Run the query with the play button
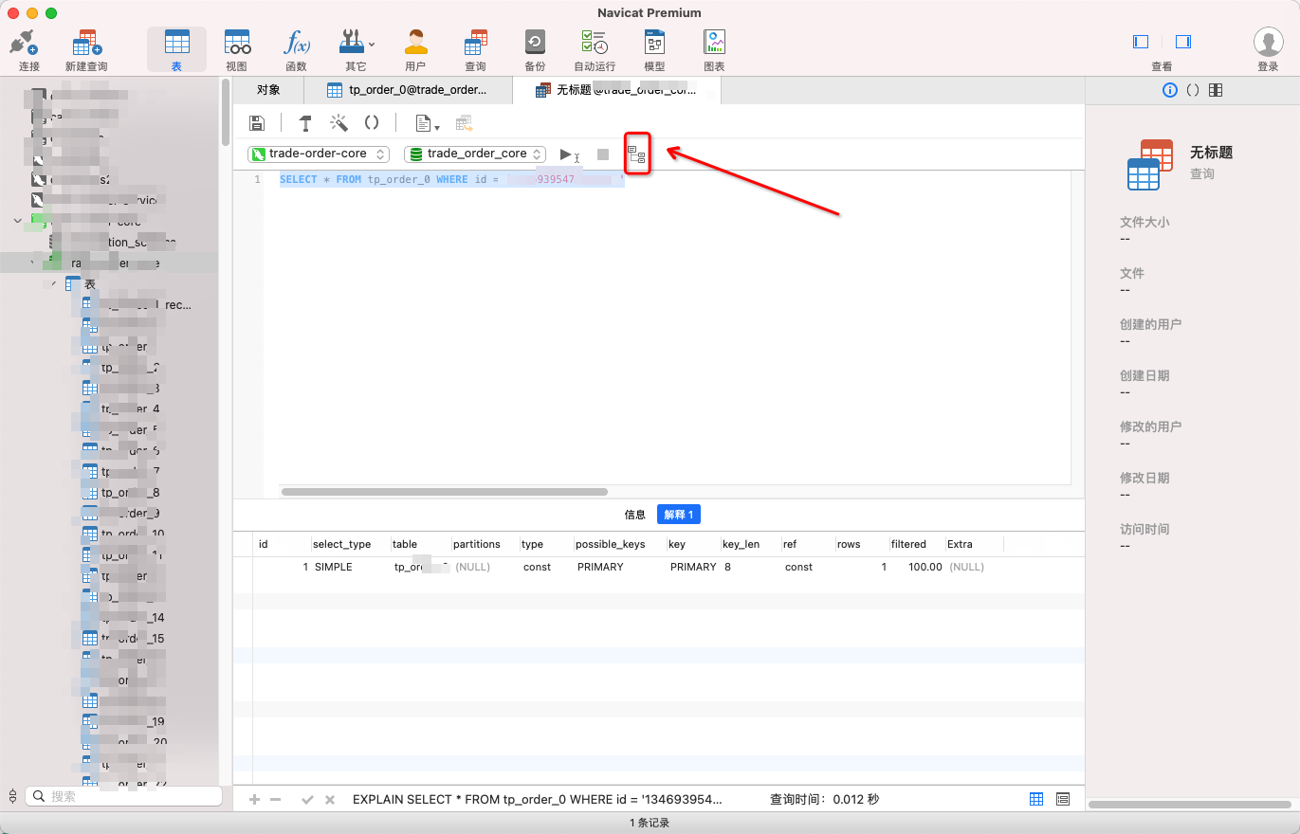 click(566, 154)
